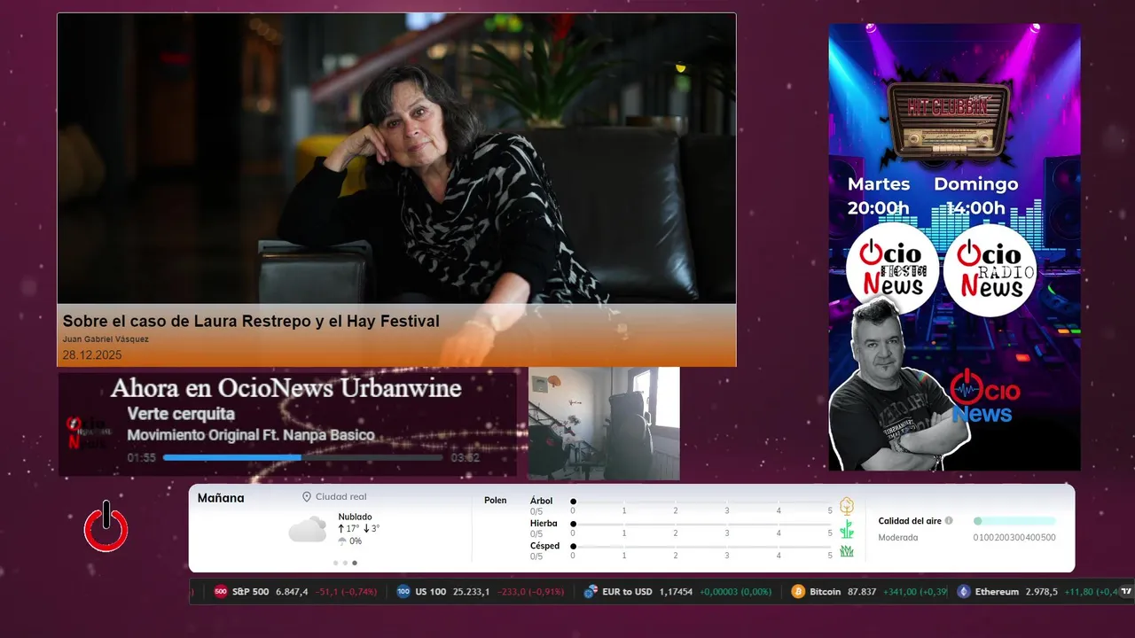The width and height of the screenshot is (1135, 638).
Task: Click the tree pollen icon in the Árbol row
Action: (x=847, y=506)
